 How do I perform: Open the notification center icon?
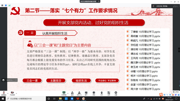coord(176,98)
